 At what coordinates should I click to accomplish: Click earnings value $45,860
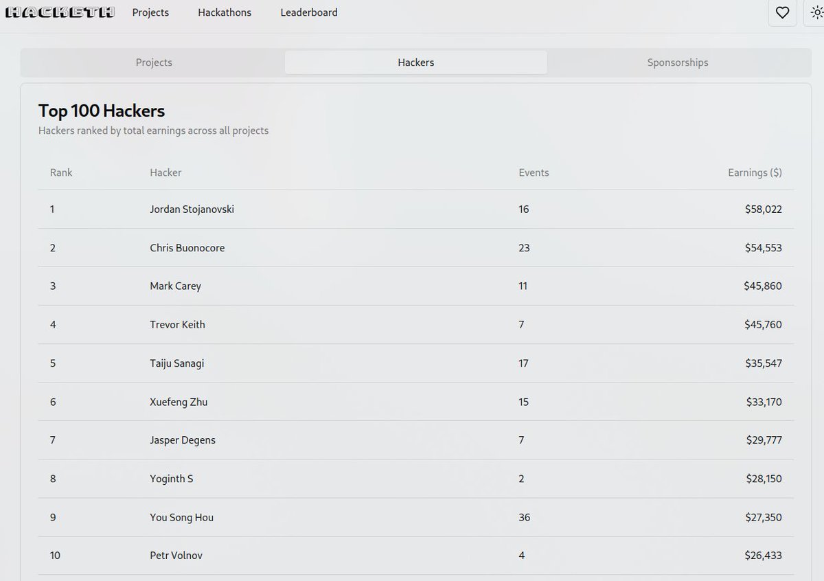tap(763, 286)
